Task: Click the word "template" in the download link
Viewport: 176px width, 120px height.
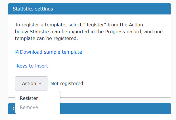Action: point(72,52)
